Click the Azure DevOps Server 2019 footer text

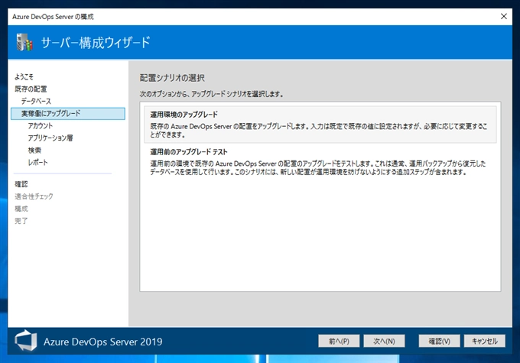(103, 342)
